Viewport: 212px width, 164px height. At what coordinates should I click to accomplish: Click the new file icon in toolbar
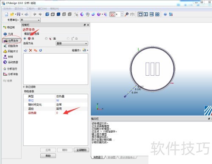[6, 14]
